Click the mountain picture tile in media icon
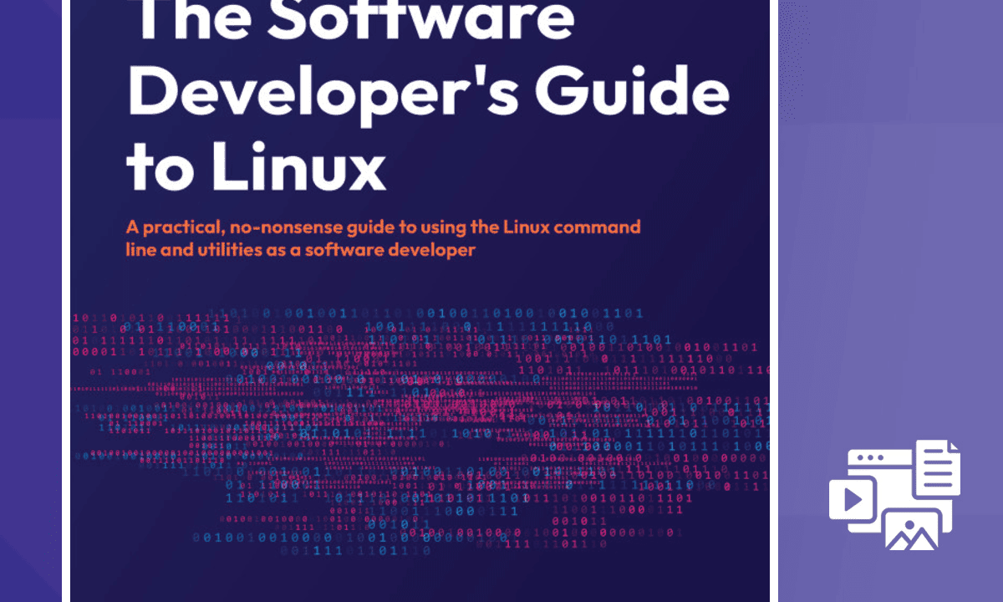The height and width of the screenshot is (602, 1003). point(911,531)
